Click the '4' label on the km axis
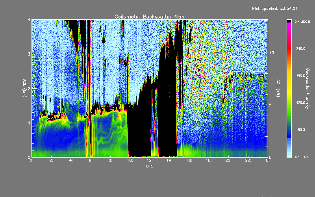The image size is (315, 197). point(29,20)
